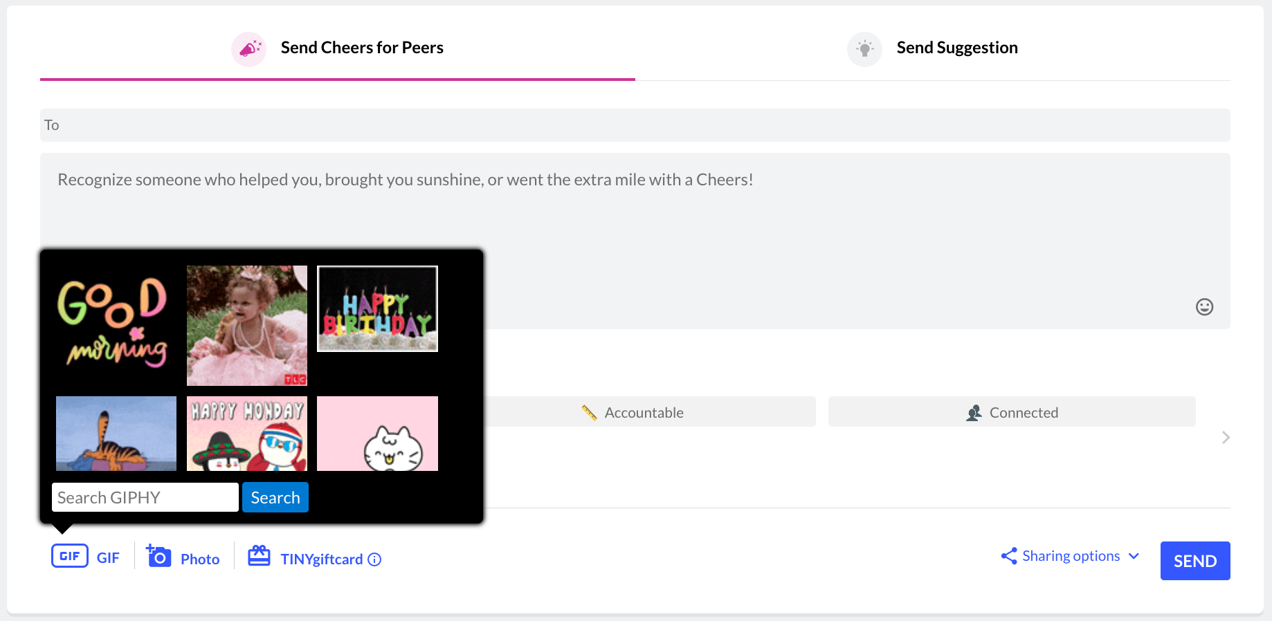Click the camera Photo icon
The width and height of the screenshot is (1272, 621).
click(158, 556)
